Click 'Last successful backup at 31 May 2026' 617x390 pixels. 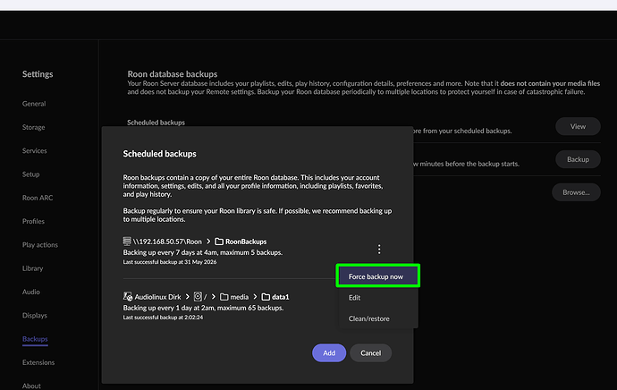click(x=170, y=262)
